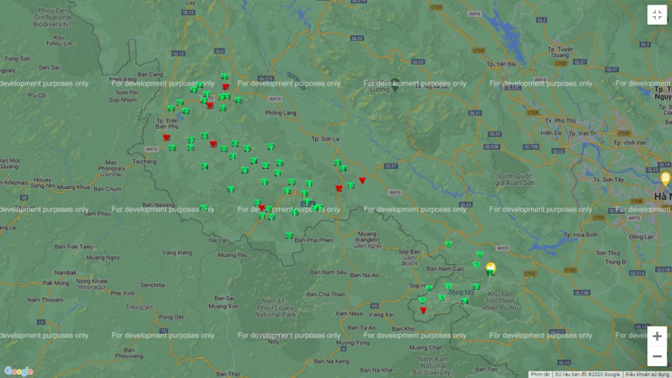
Task: Select green marker number 63
Action: click(x=476, y=287)
